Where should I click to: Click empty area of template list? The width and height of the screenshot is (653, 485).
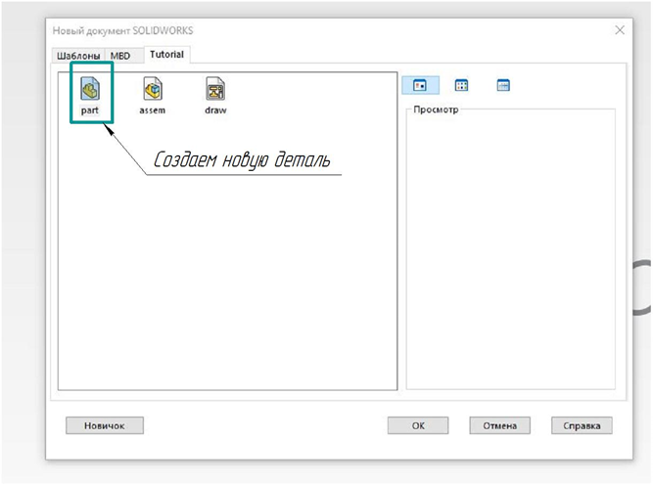(x=227, y=271)
